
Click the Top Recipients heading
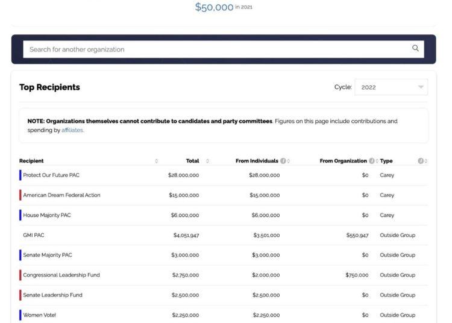(49, 87)
